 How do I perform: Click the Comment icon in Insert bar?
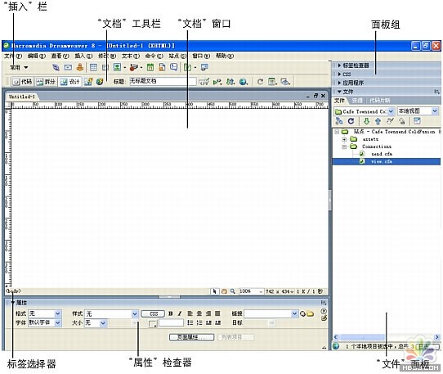(x=174, y=67)
